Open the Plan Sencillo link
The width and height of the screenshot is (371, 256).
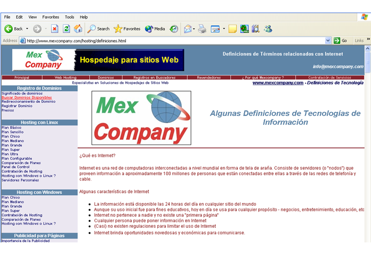point(13,132)
